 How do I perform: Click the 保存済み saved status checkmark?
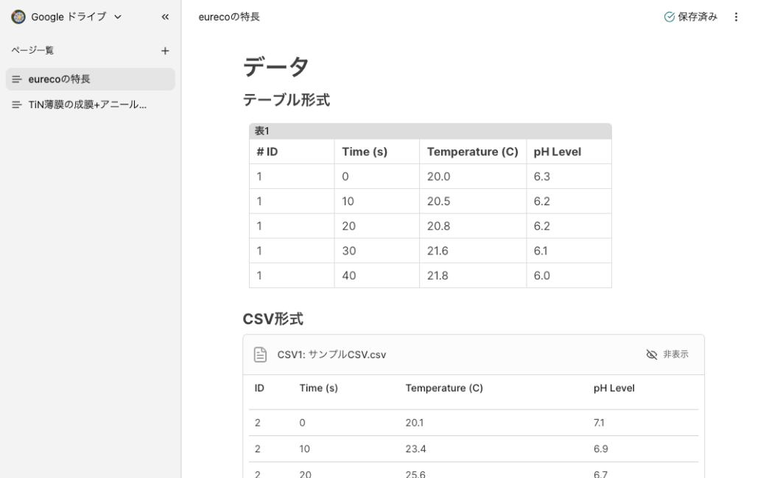[669, 17]
